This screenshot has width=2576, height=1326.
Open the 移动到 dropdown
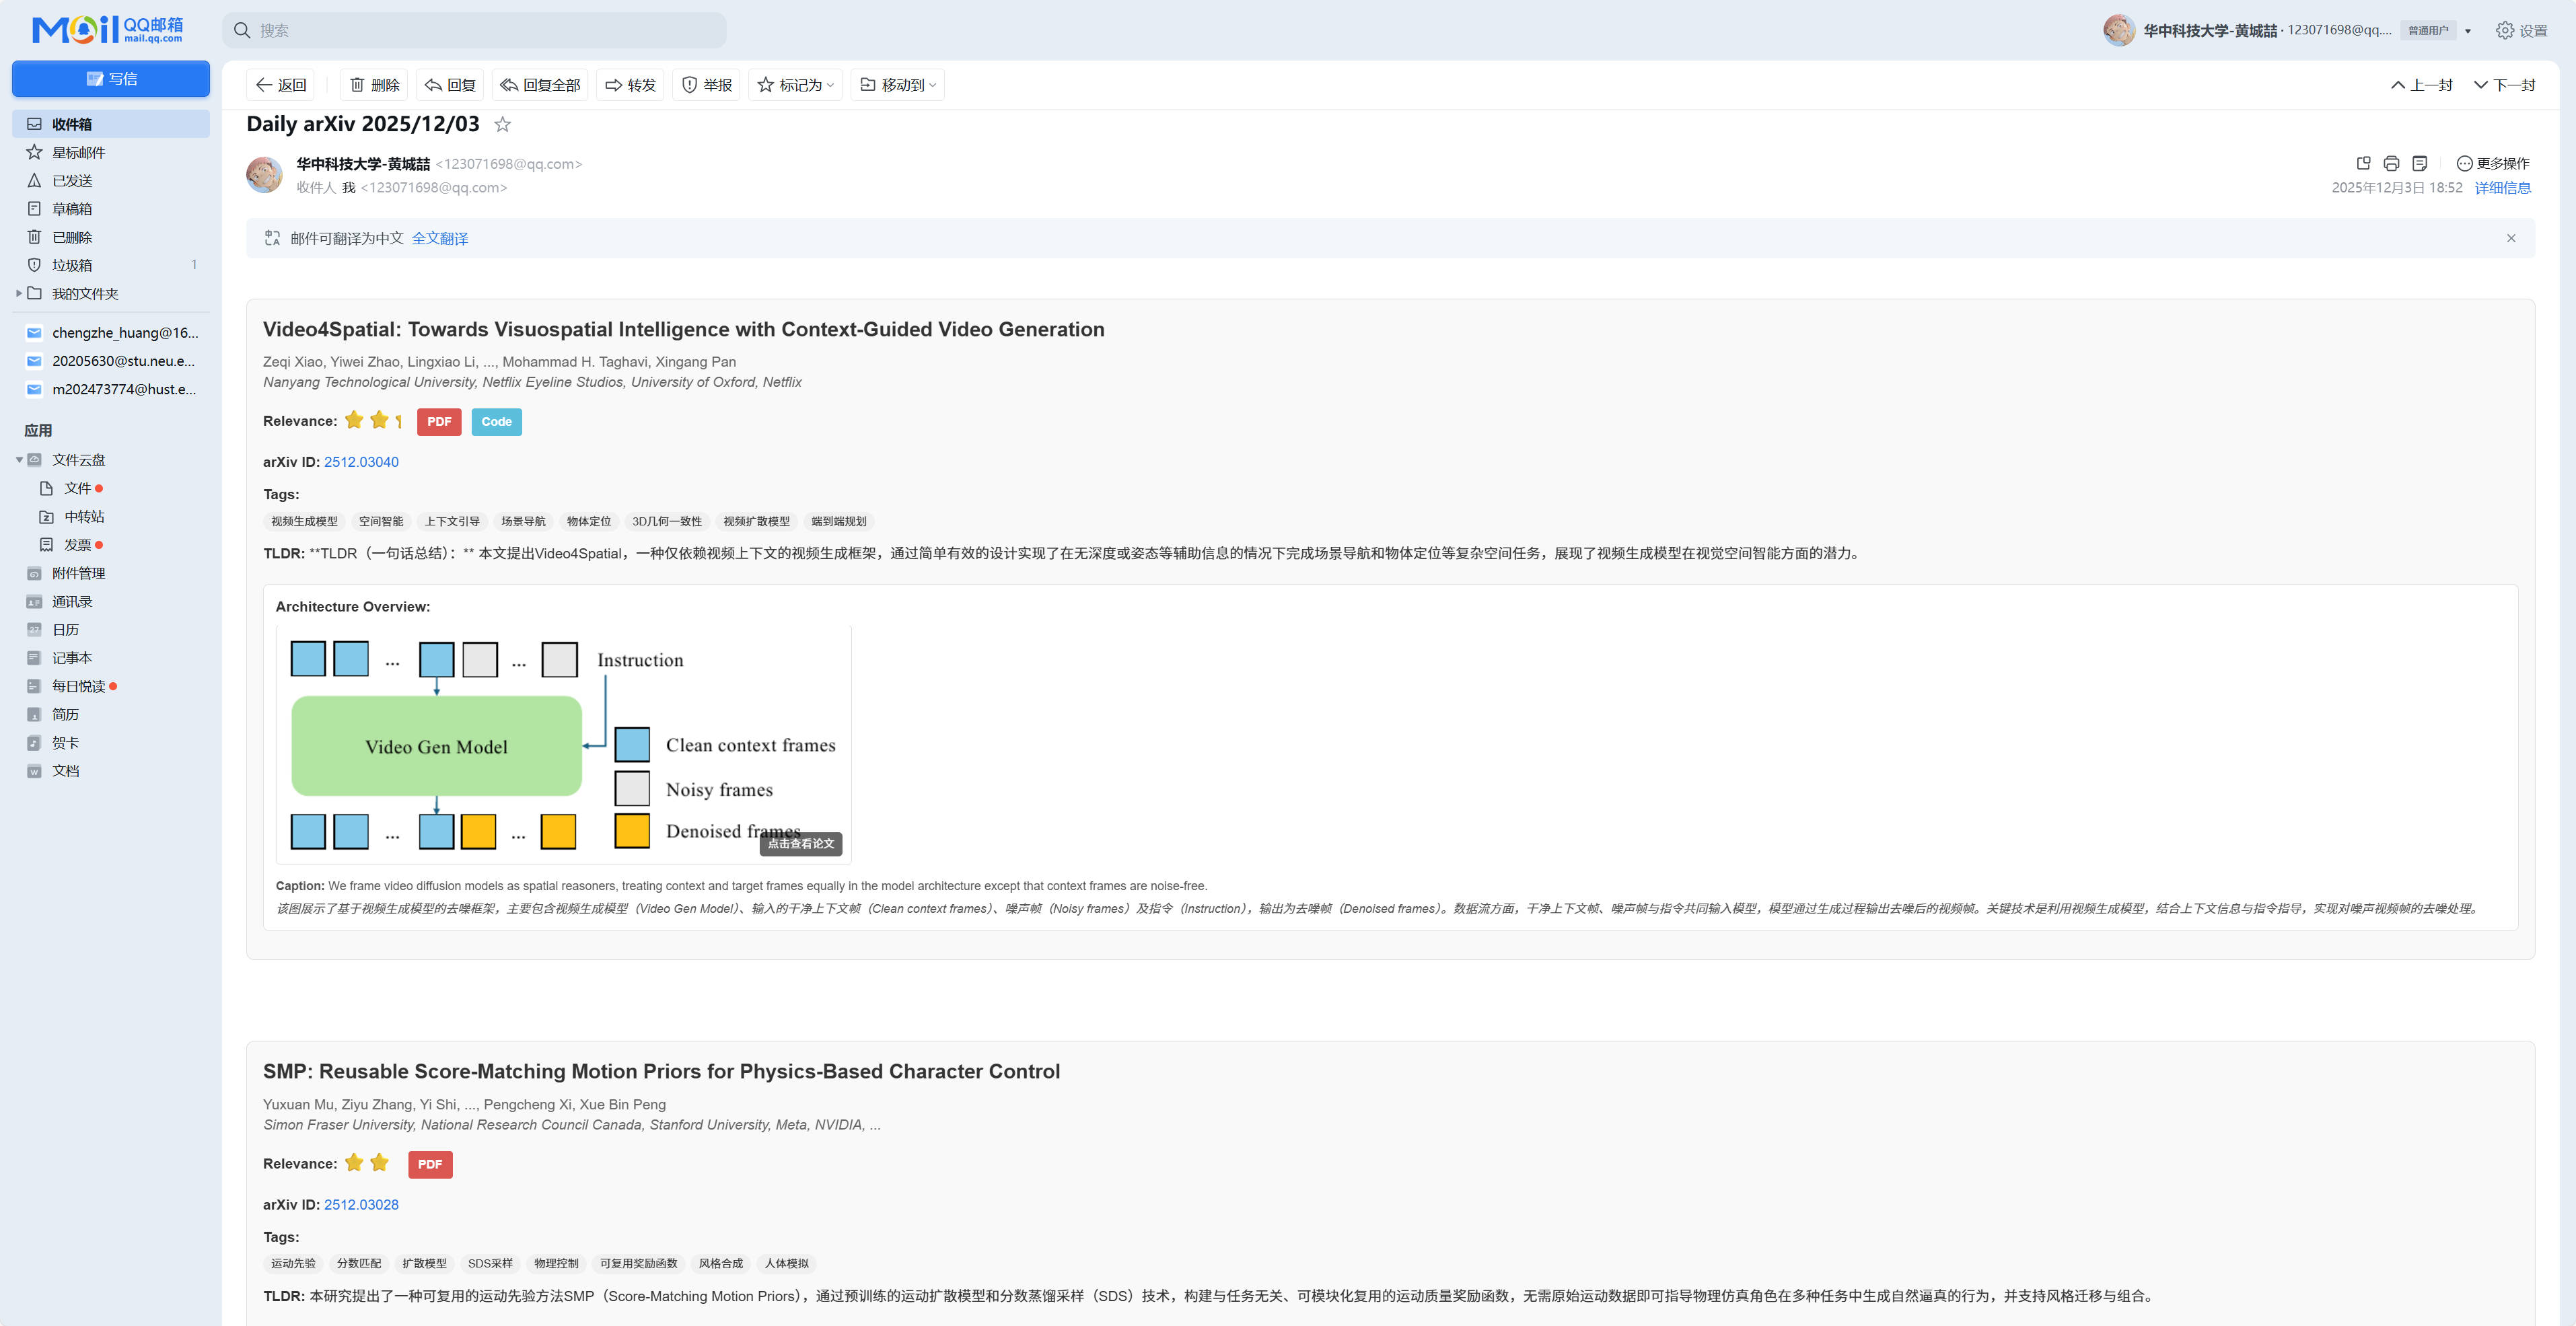(x=898, y=85)
